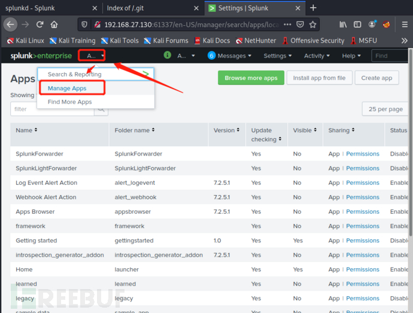Open Permissions for SplunkForwarder app

pyautogui.click(x=363, y=154)
